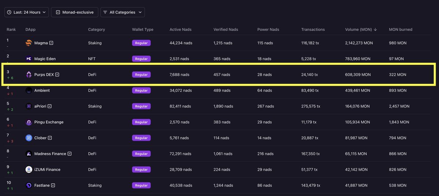This screenshot has height=196, width=439.
Task: Sort table by Volume (MON) column
Action: tap(361, 30)
